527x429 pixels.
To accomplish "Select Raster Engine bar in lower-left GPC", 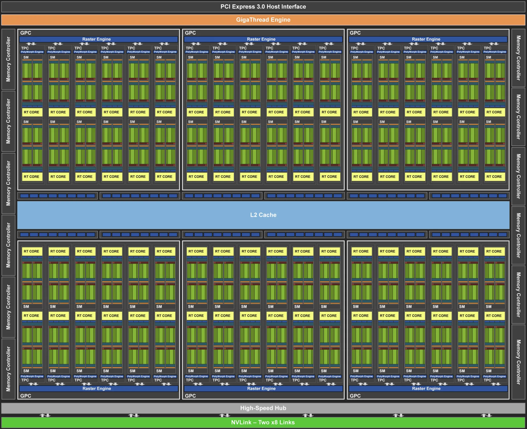I will click(x=99, y=388).
